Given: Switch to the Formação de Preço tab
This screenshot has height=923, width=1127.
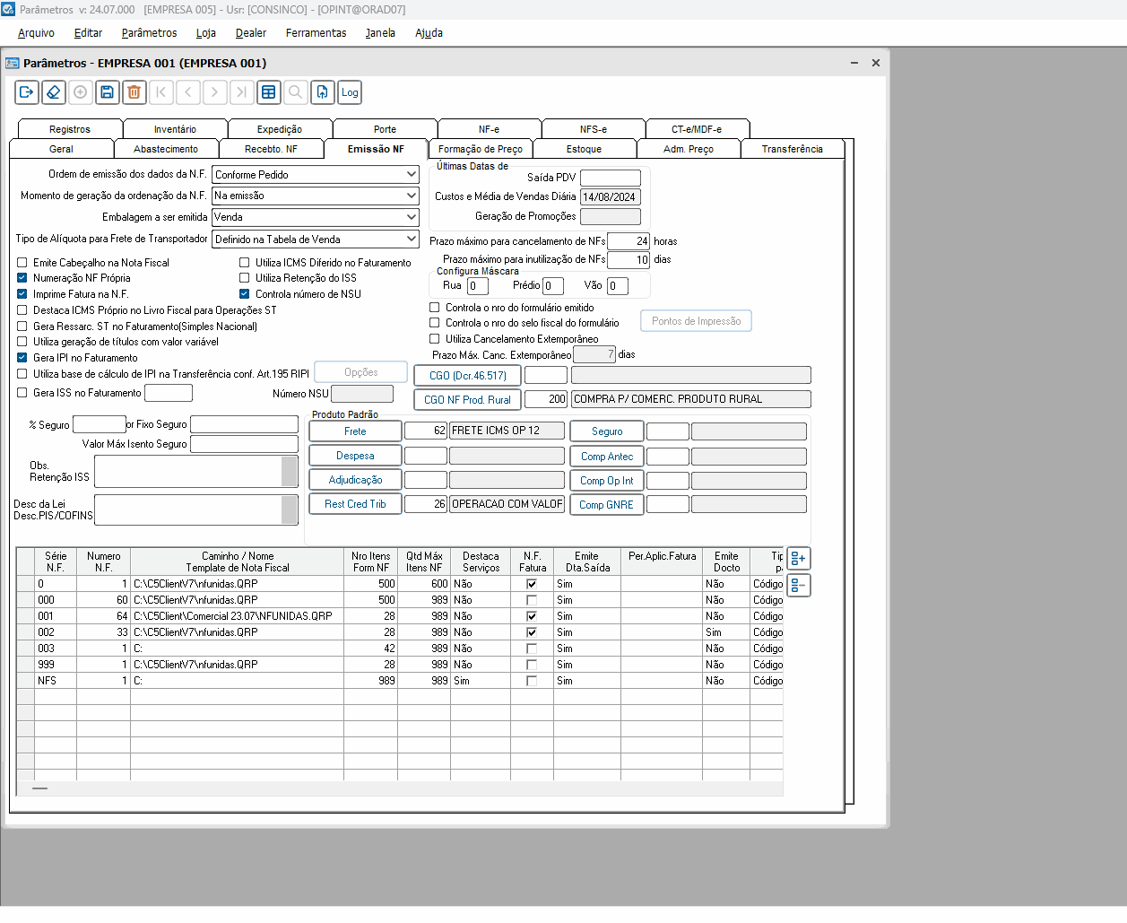Looking at the screenshot, I should pyautogui.click(x=480, y=149).
